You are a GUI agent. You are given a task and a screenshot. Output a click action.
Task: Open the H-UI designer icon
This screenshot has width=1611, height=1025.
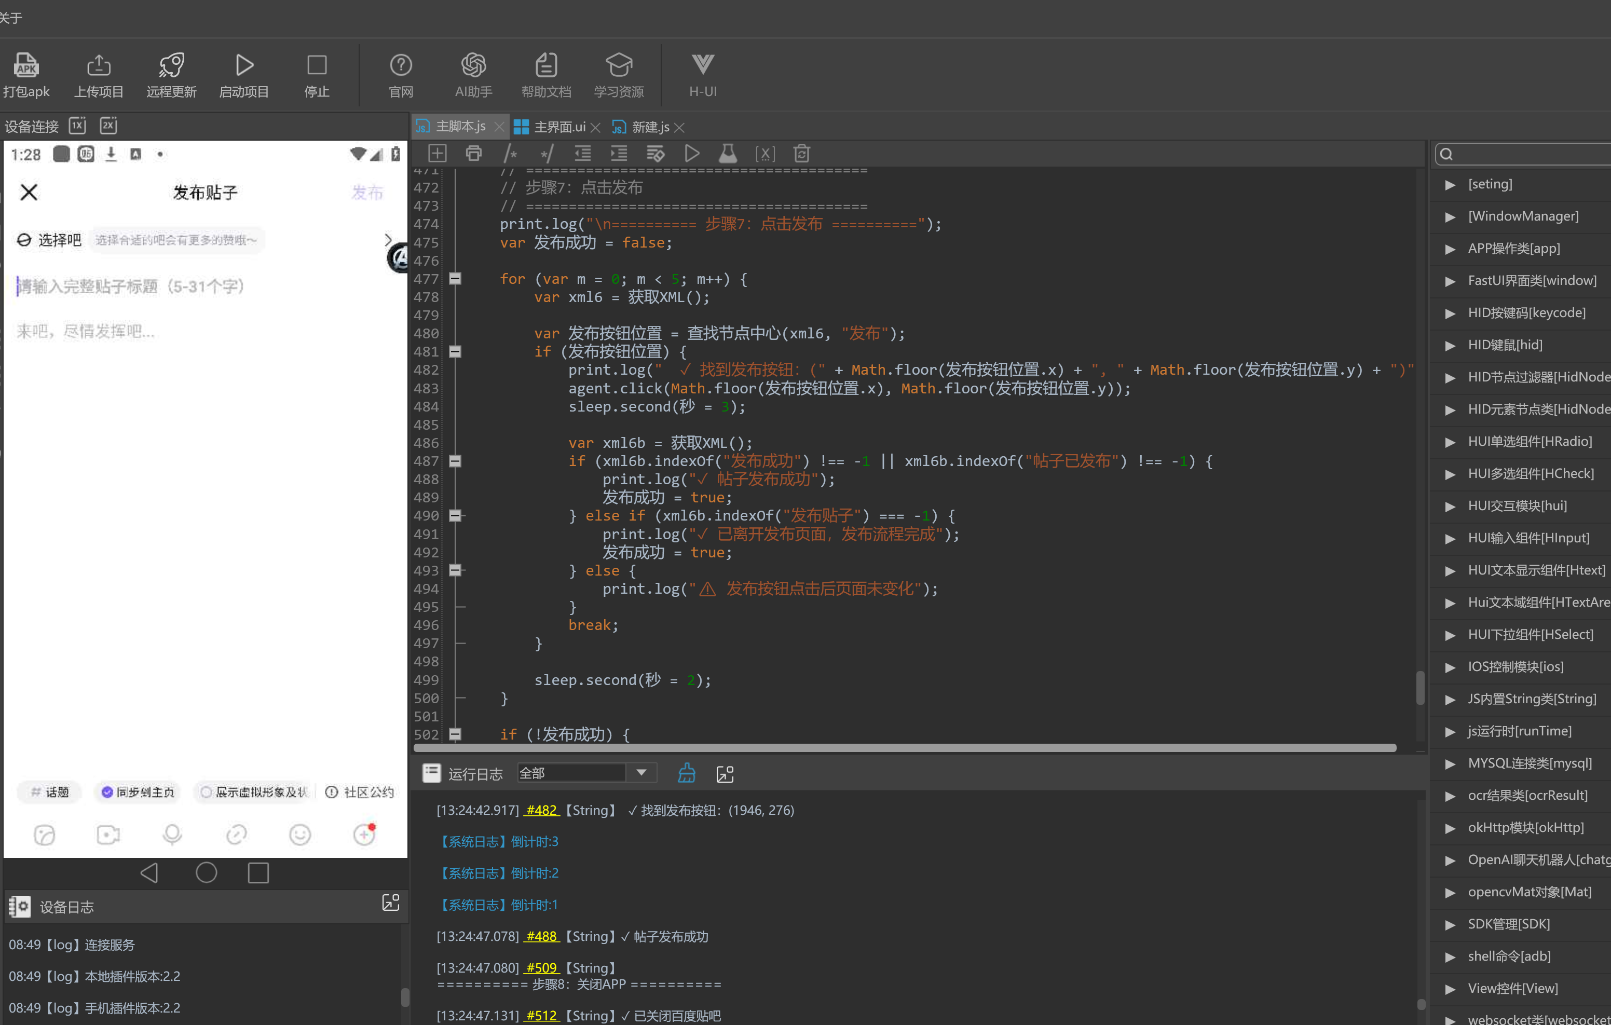(702, 65)
